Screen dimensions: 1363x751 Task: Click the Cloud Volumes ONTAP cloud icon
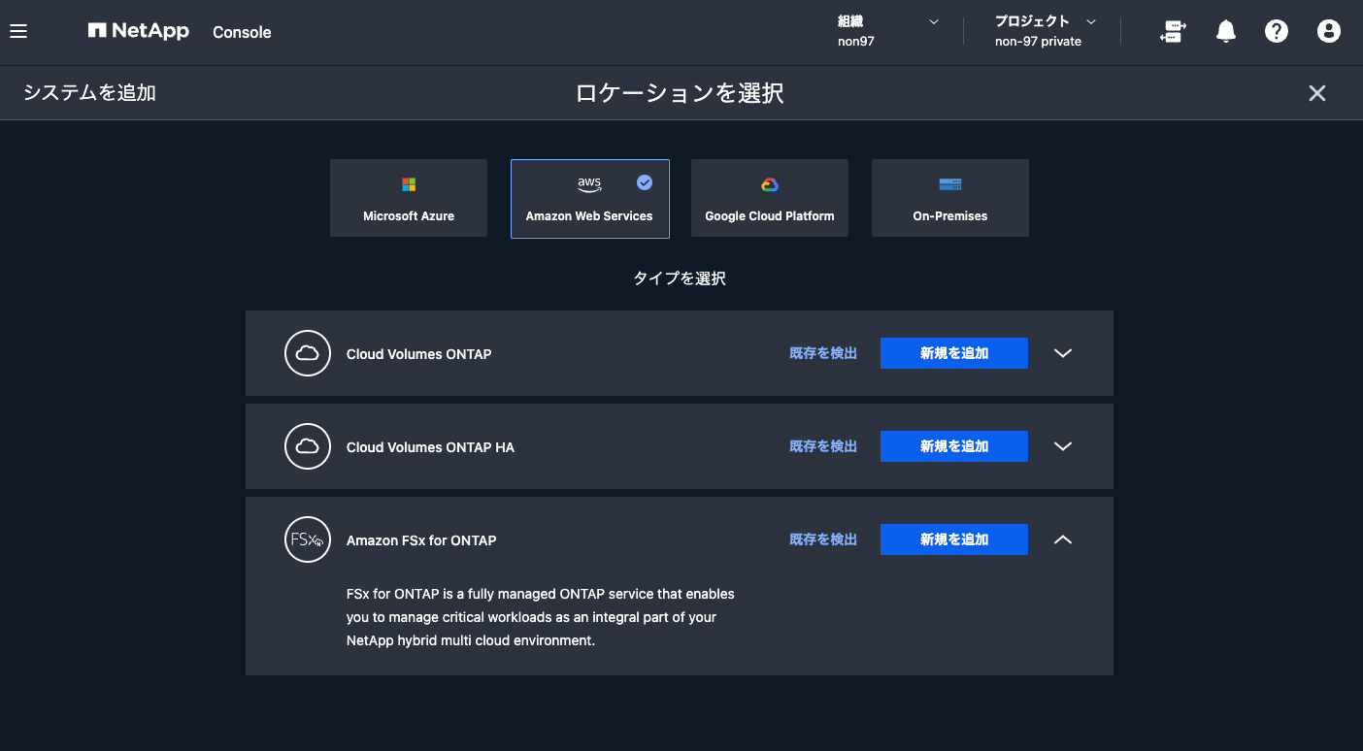click(308, 353)
